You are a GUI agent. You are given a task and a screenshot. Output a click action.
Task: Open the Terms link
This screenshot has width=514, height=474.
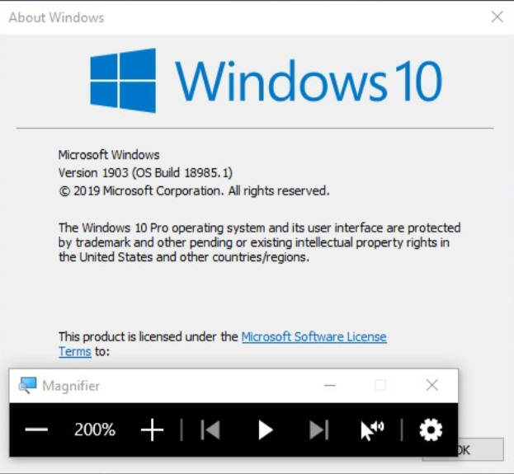tap(75, 351)
